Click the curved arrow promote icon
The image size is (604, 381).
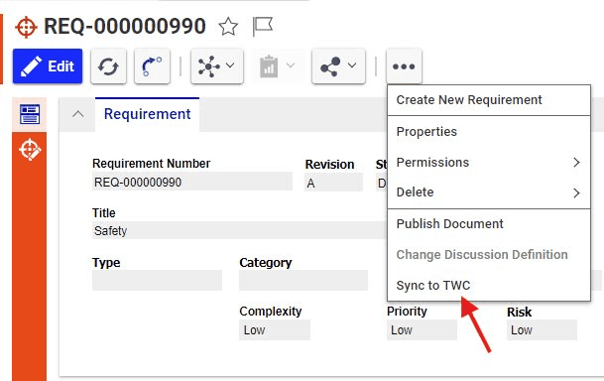[152, 66]
